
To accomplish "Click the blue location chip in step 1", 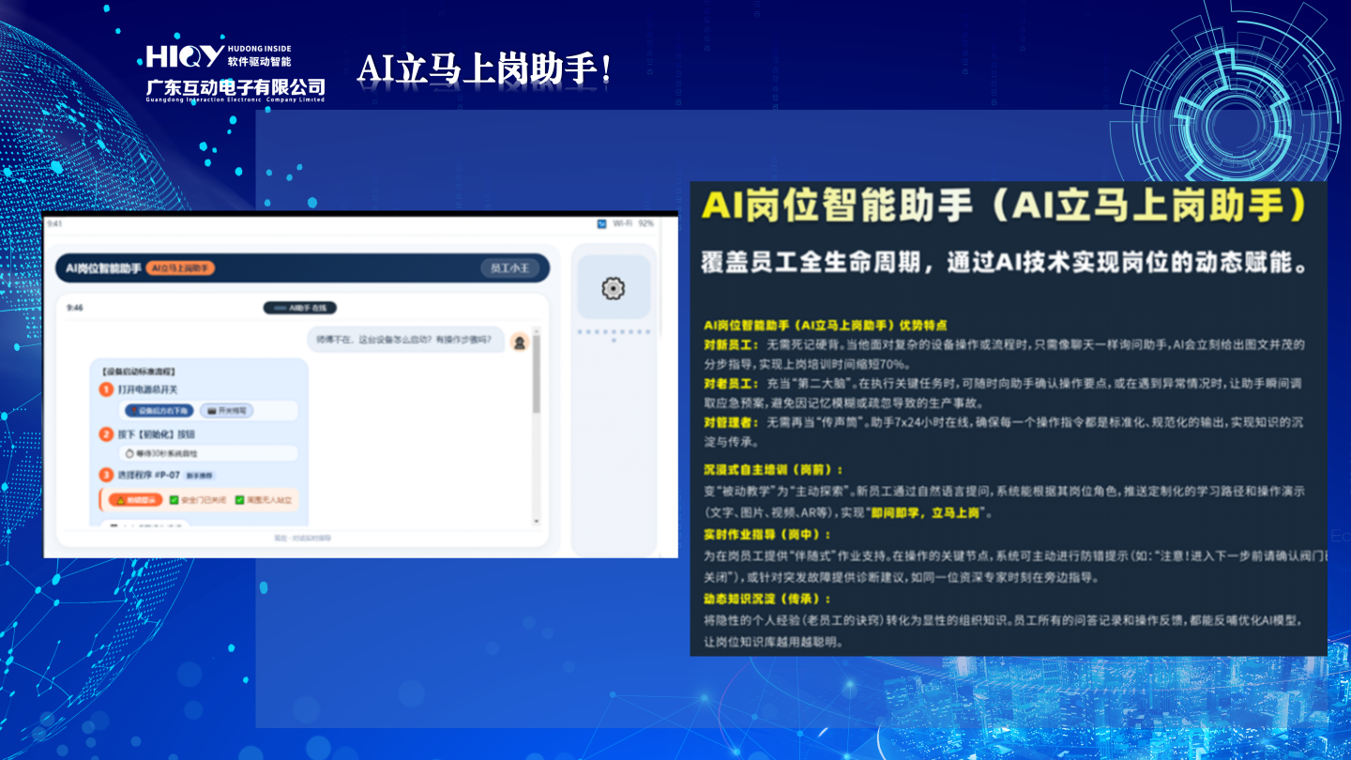I will point(158,411).
